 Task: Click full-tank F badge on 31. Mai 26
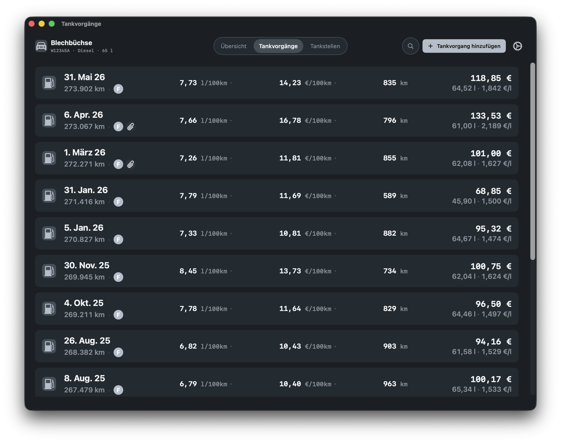point(118,89)
